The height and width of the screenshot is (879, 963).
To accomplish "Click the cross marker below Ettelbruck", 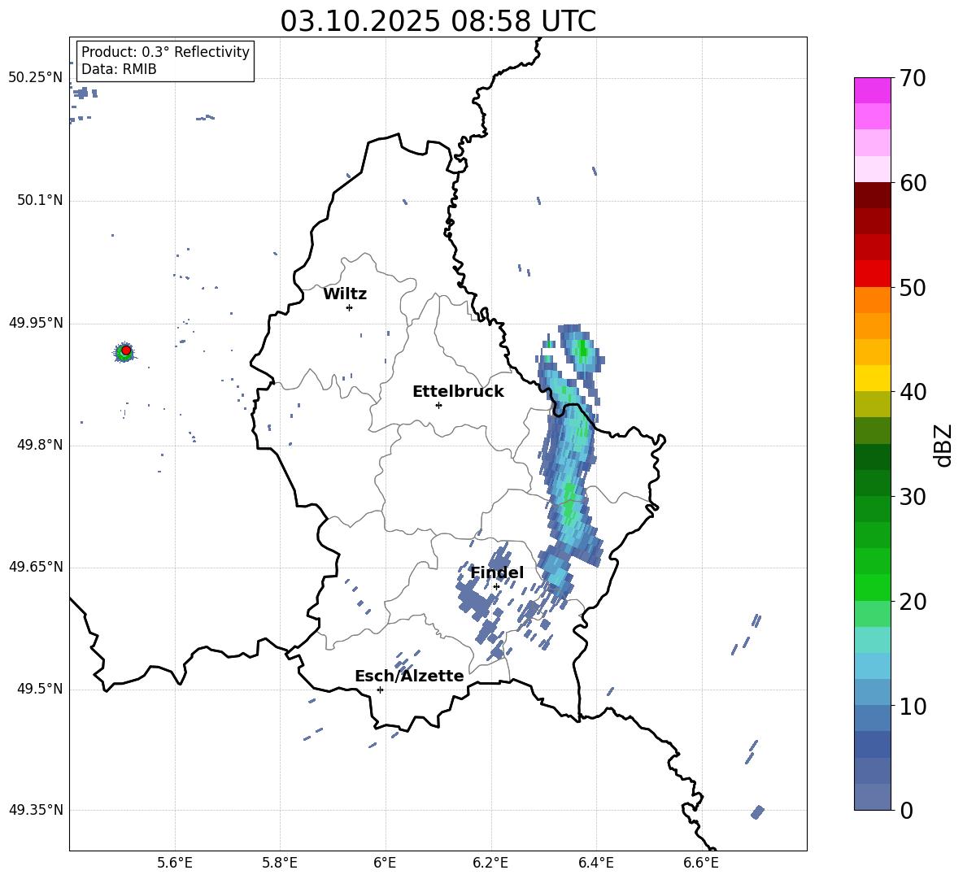I will (438, 405).
